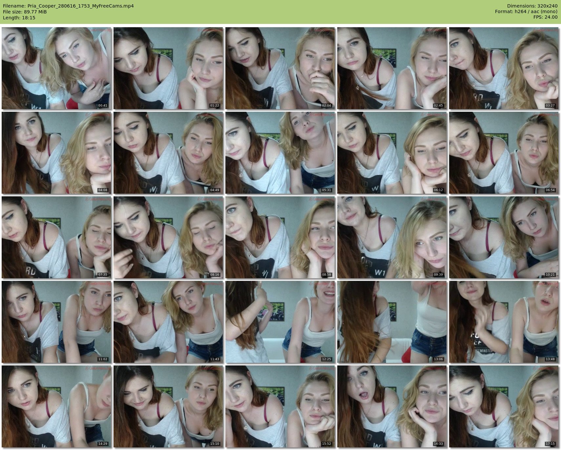
Task: Select the thumbnail timestamped 04:08
Action: tap(56, 153)
